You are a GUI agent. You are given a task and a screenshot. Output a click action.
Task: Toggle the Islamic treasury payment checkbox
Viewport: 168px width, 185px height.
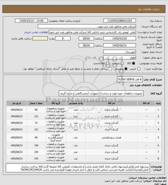coord(110,69)
